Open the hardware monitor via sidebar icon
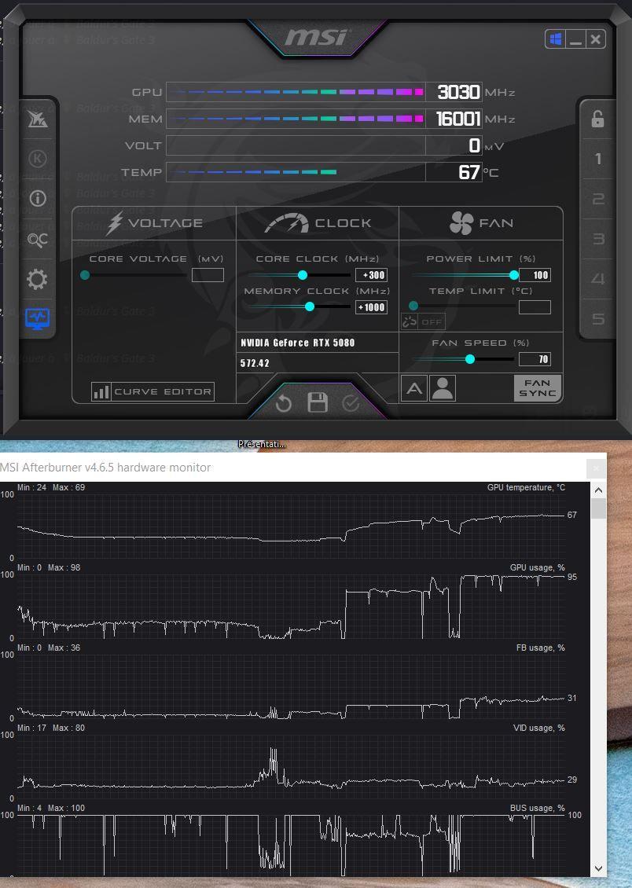This screenshot has height=888, width=632. pyautogui.click(x=37, y=319)
